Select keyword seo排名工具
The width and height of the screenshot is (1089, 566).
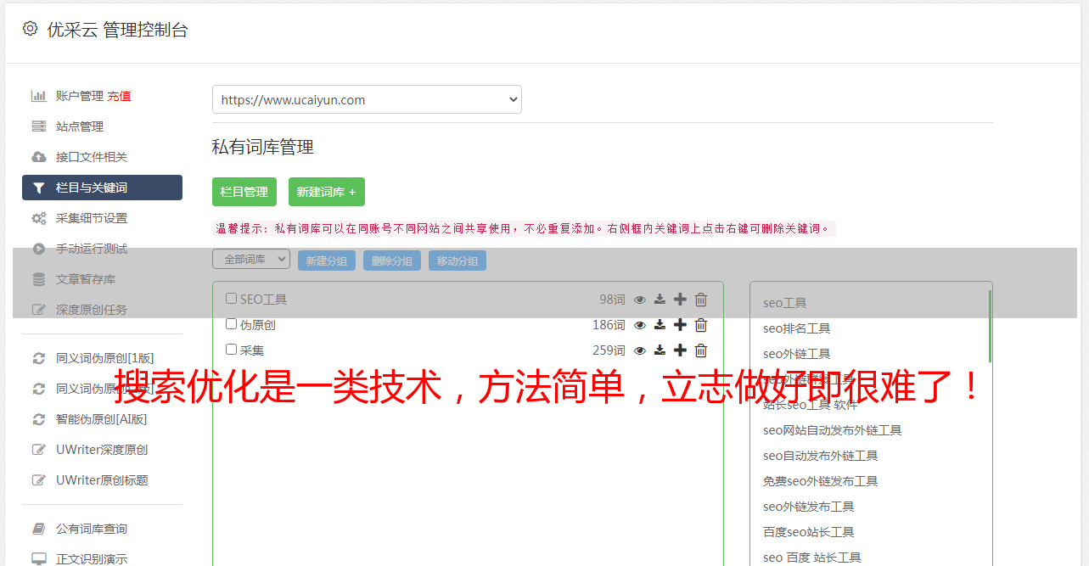point(797,328)
